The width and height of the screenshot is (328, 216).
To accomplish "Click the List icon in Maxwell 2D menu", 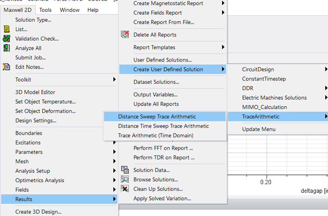I will (x=7, y=29).
